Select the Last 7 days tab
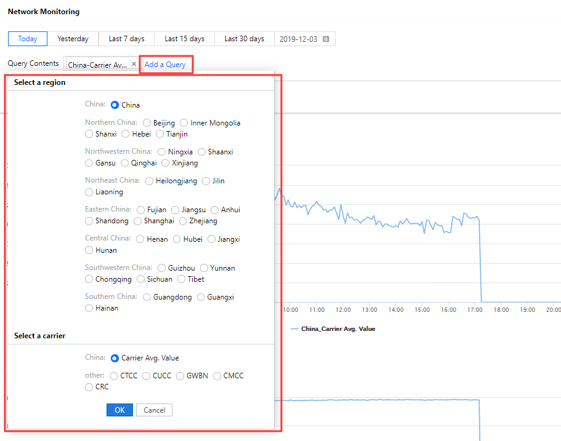The height and width of the screenshot is (441, 561). point(126,39)
